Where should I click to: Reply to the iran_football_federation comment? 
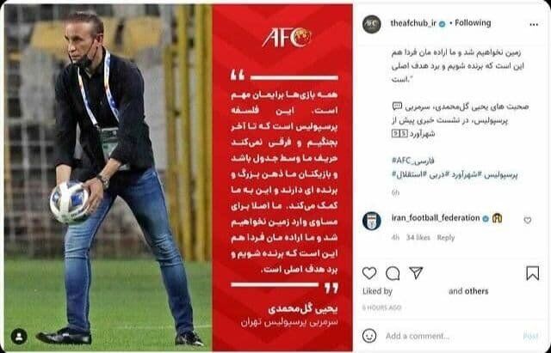pos(446,238)
